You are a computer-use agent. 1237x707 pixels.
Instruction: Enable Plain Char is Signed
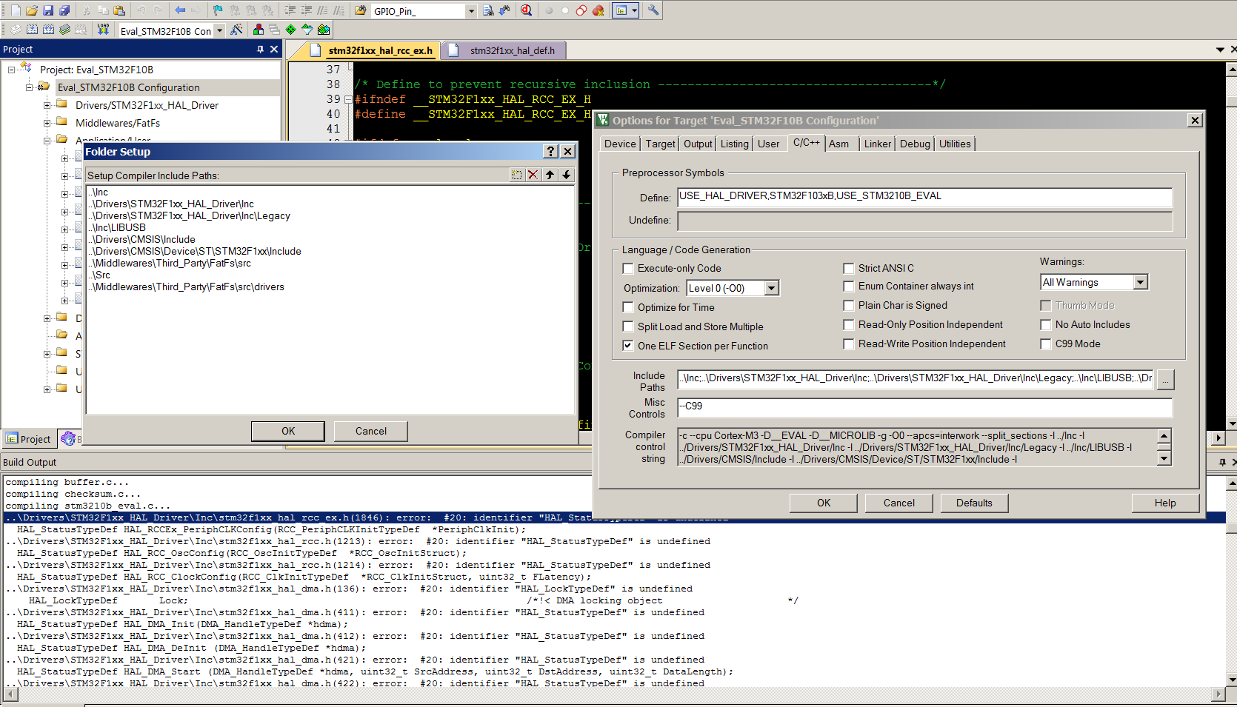(x=849, y=305)
